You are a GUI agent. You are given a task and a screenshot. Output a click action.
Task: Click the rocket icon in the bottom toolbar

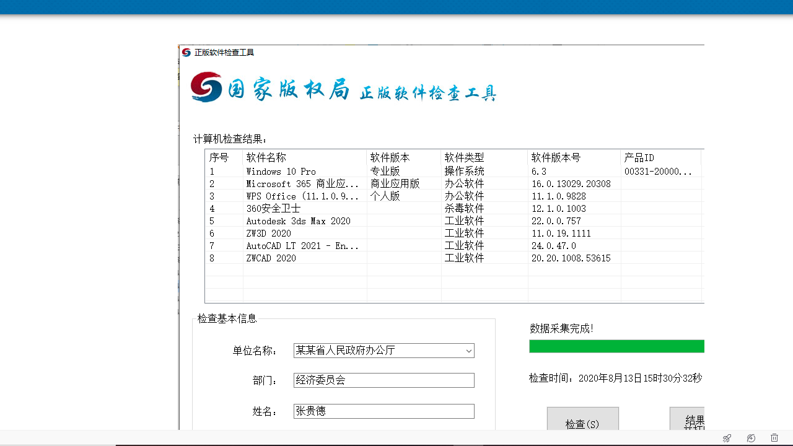point(726,437)
